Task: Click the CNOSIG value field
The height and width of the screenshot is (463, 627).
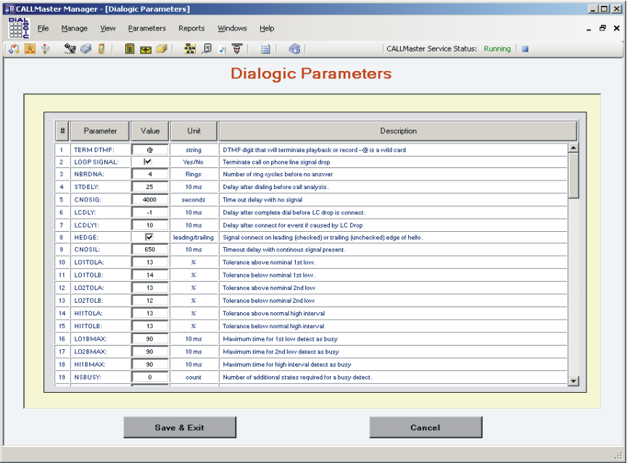Action: pos(150,199)
